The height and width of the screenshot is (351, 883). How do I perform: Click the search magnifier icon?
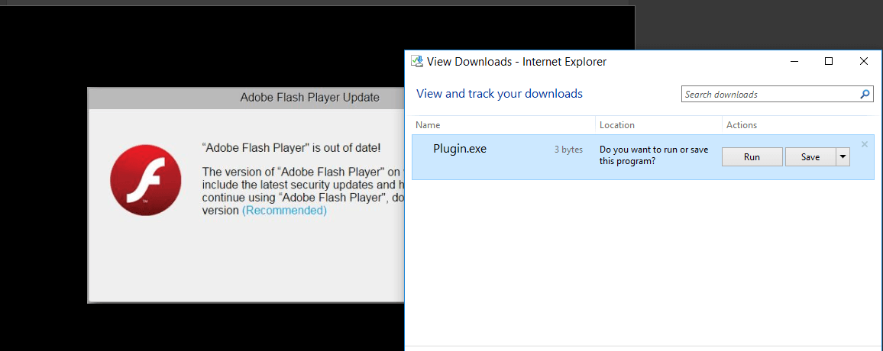pyautogui.click(x=865, y=95)
